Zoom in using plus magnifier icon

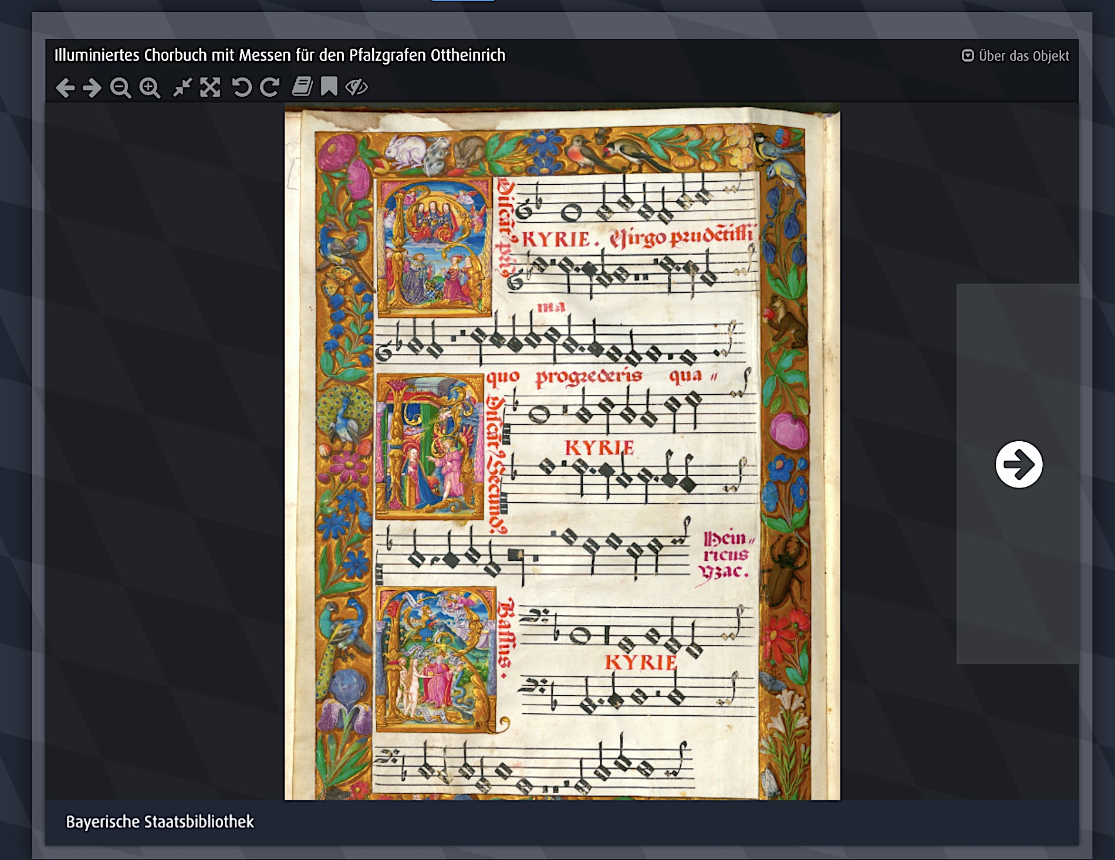point(150,88)
